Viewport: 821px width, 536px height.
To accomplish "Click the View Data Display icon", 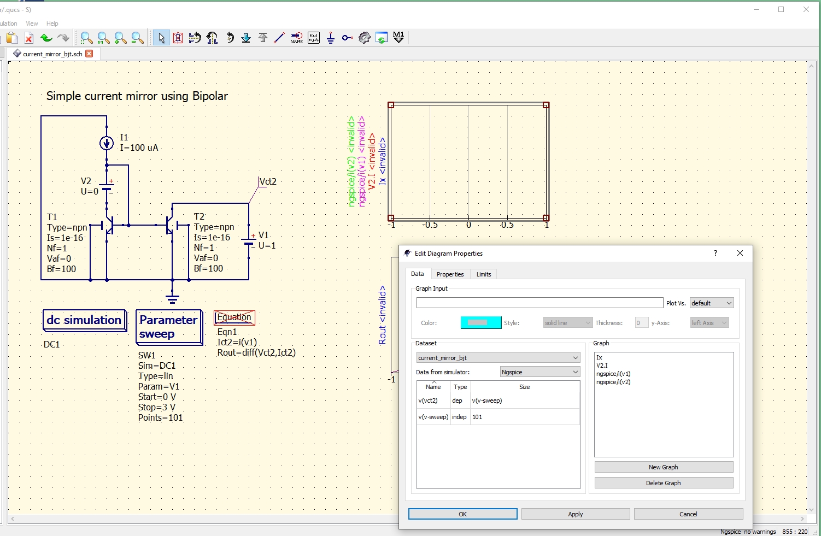I will pyautogui.click(x=382, y=38).
